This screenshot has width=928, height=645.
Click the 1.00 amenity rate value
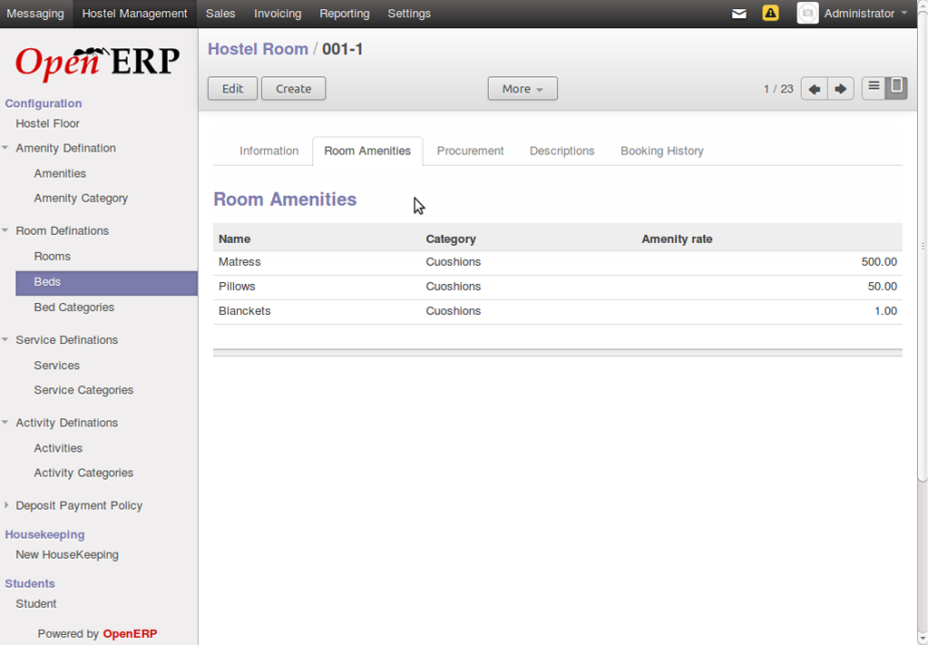point(885,311)
